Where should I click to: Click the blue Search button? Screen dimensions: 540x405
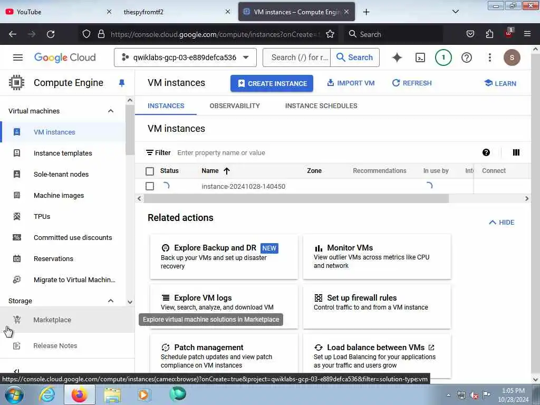[x=355, y=57]
